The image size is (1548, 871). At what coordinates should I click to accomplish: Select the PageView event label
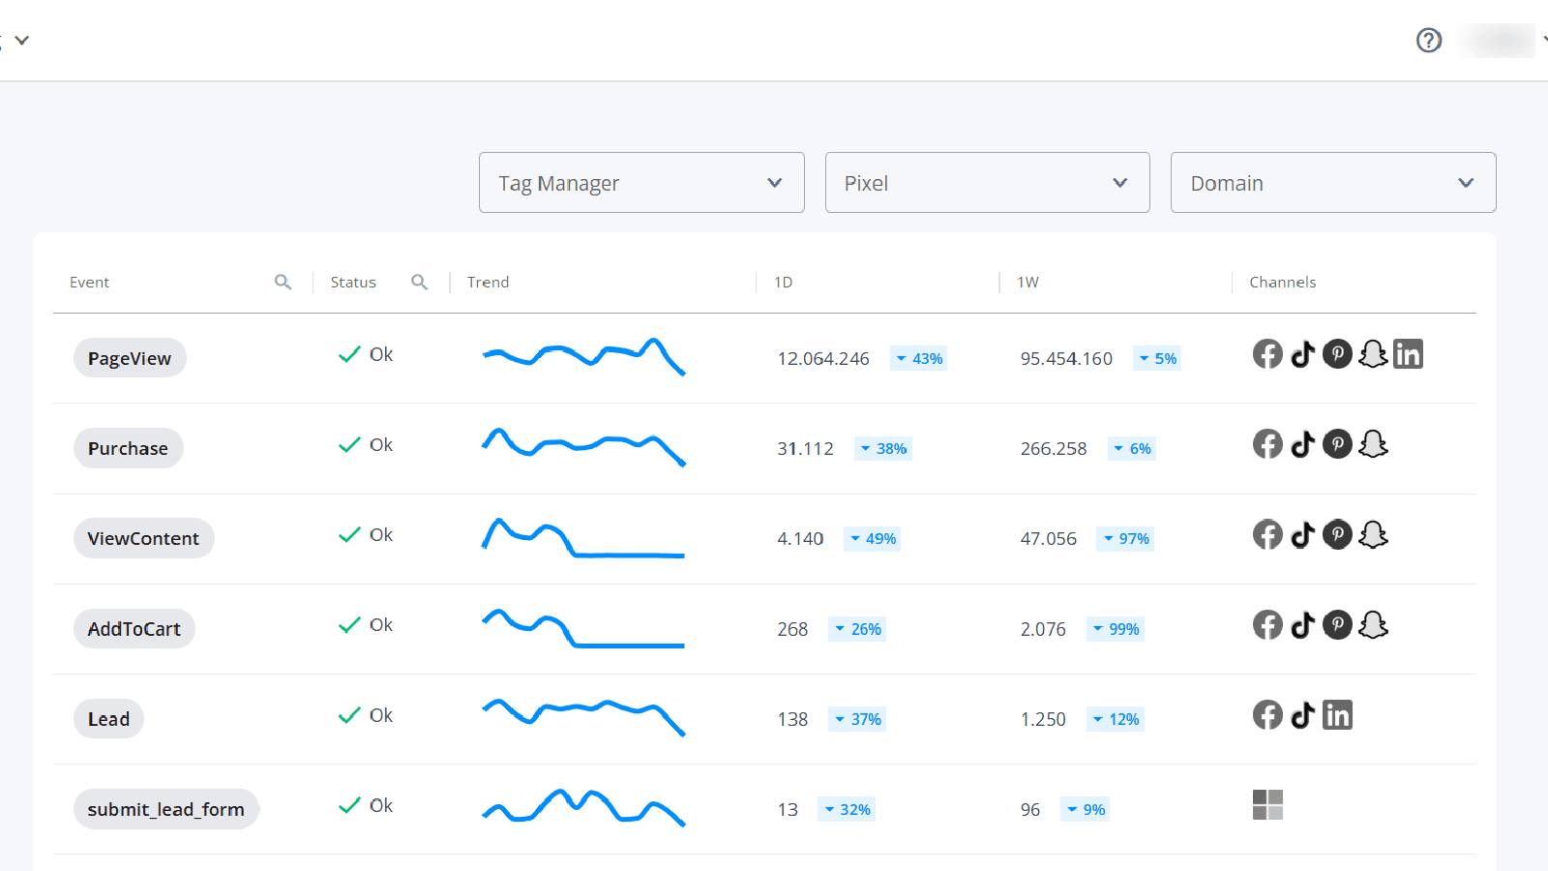(130, 357)
